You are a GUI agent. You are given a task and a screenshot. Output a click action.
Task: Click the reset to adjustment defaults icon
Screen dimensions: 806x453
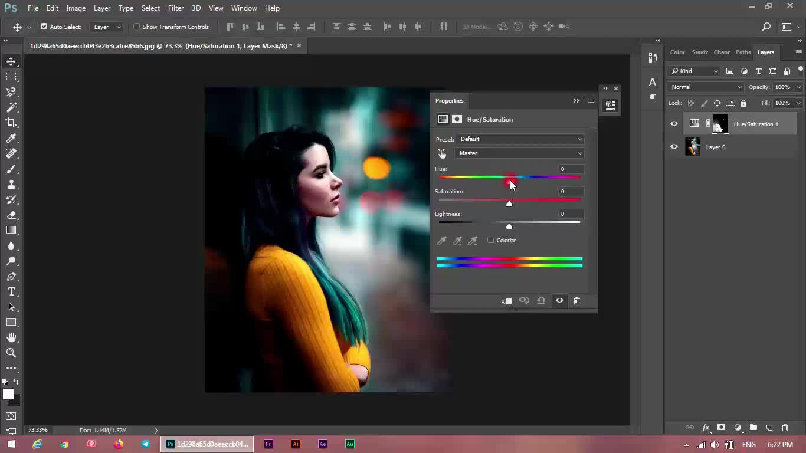pyautogui.click(x=541, y=301)
